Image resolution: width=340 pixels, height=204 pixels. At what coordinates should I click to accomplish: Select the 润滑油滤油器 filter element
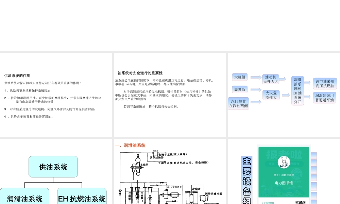(x=204, y=199)
